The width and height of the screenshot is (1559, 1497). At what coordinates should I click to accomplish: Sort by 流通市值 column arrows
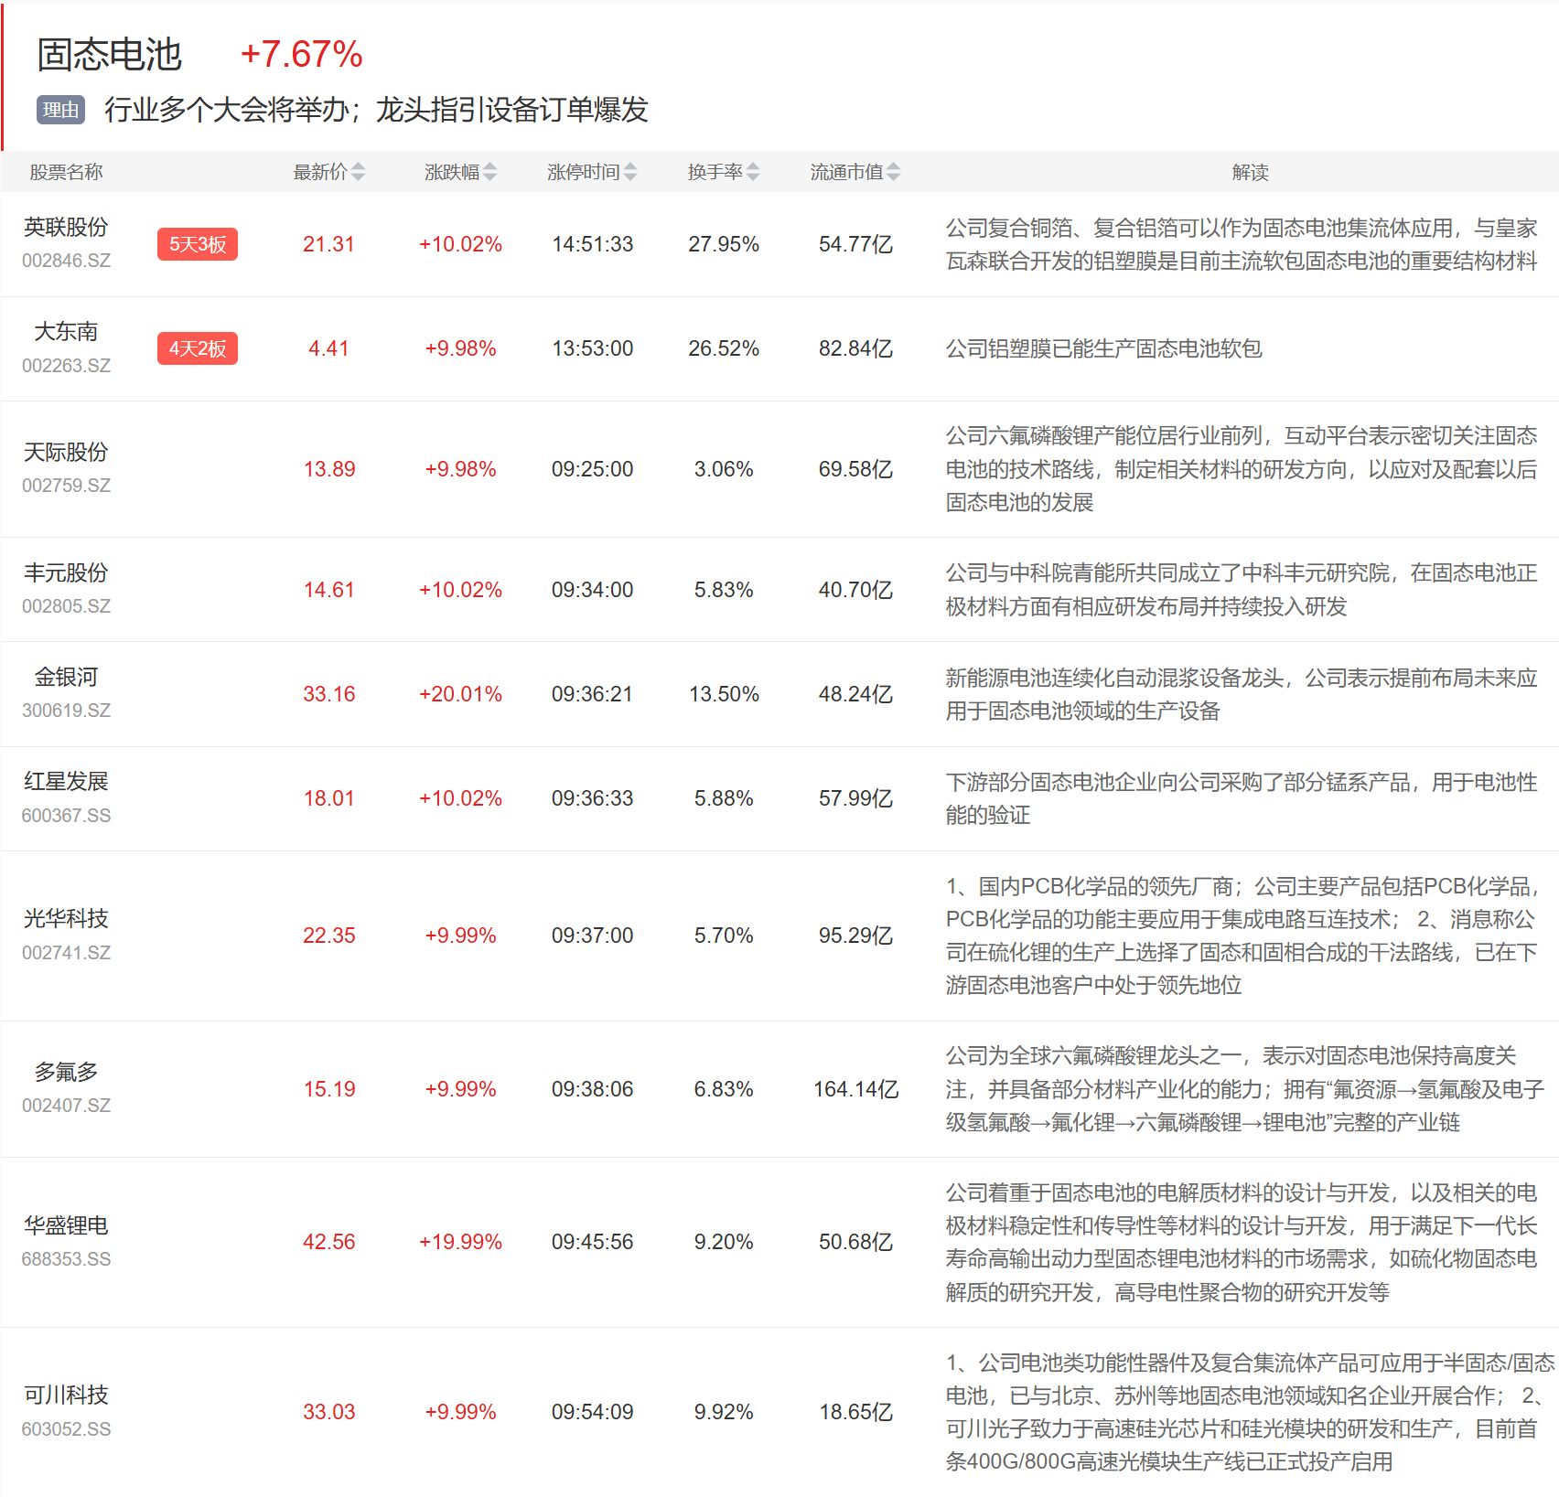click(893, 172)
